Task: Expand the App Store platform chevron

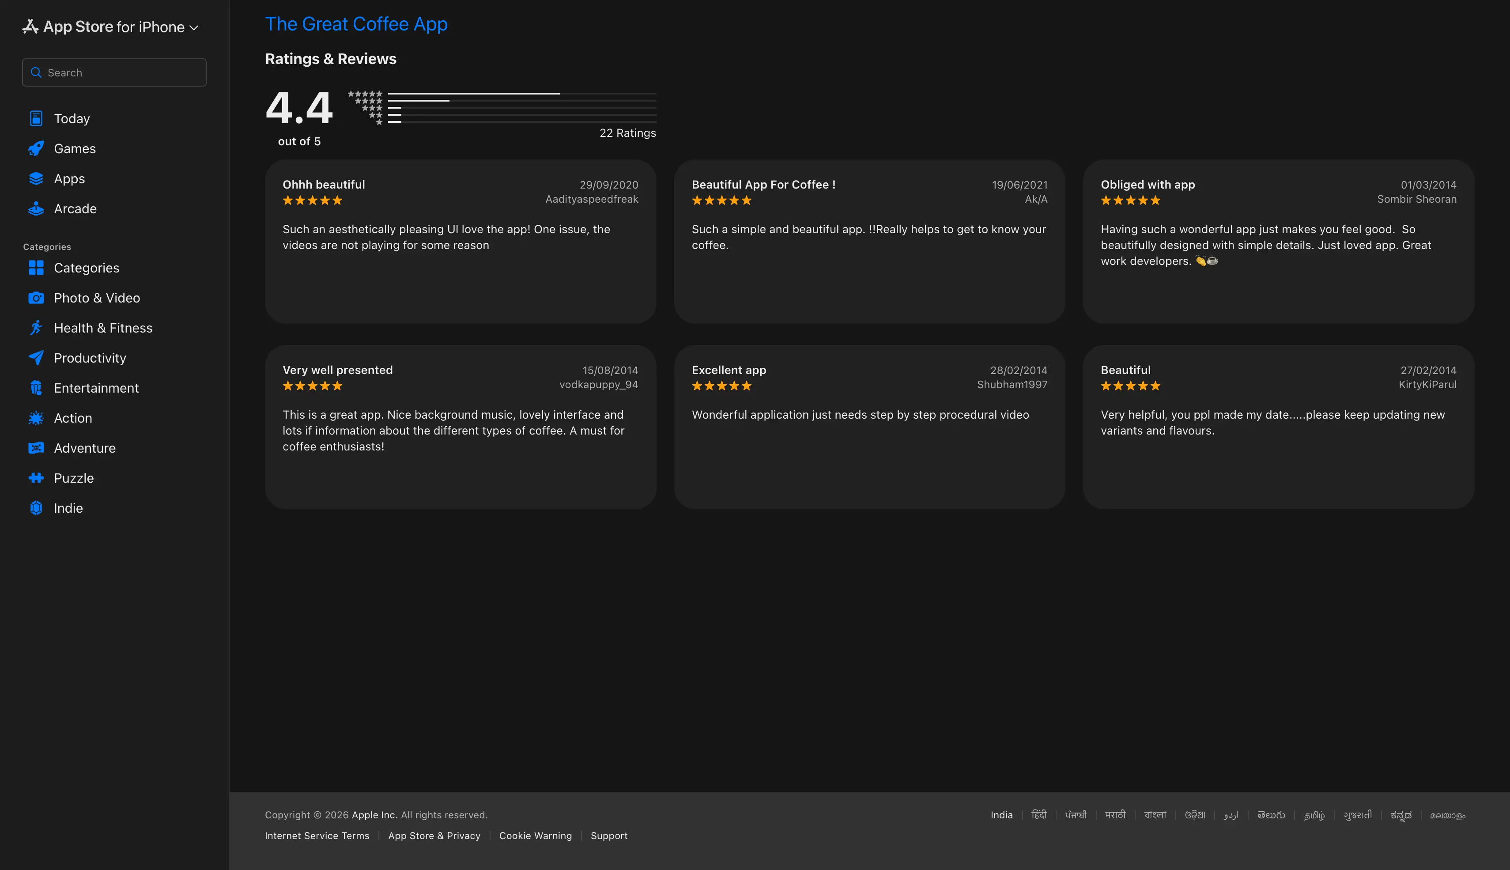Action: (x=193, y=27)
